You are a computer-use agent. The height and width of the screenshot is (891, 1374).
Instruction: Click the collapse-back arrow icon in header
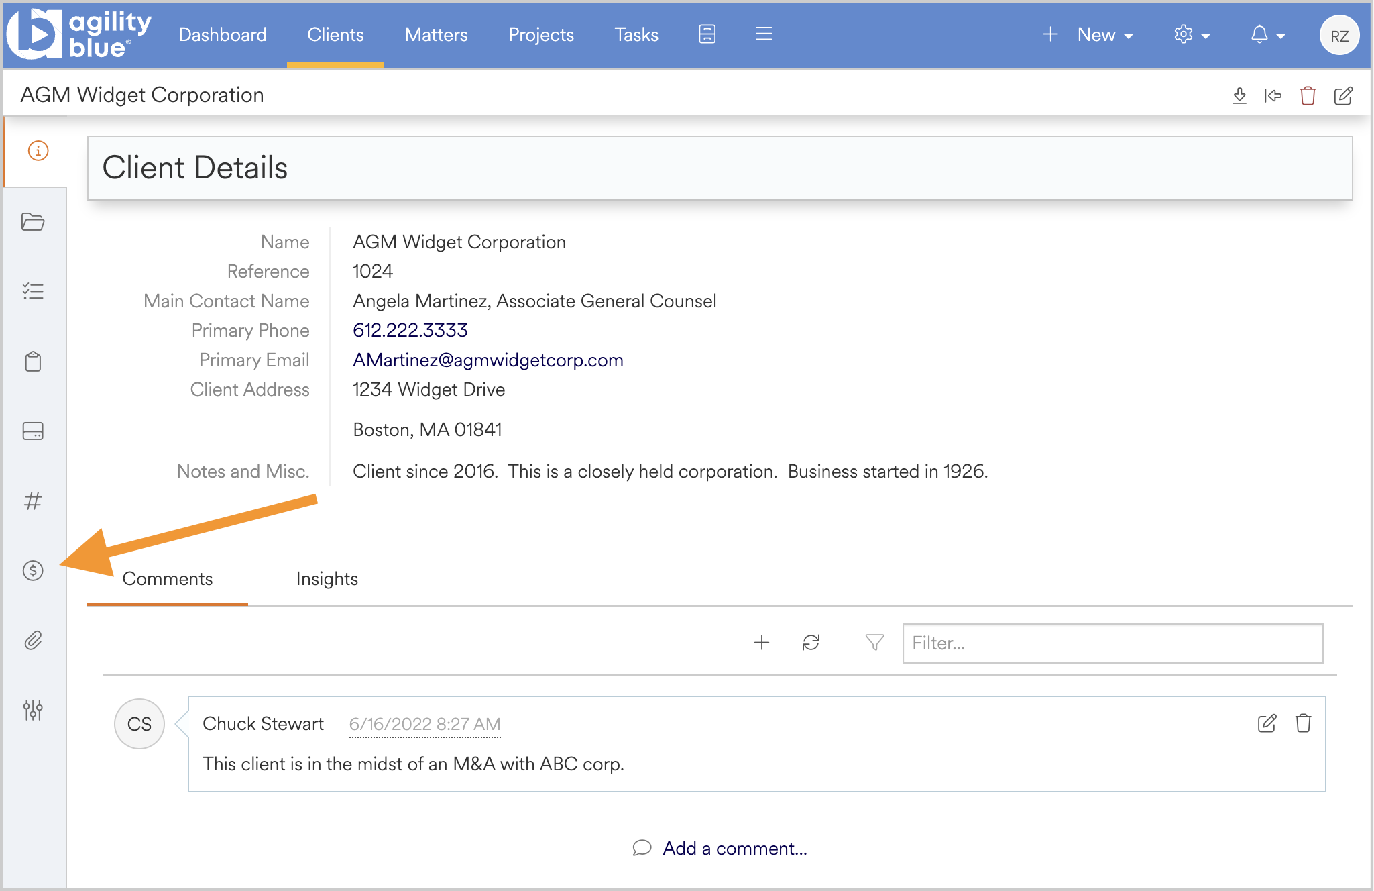(x=1273, y=96)
